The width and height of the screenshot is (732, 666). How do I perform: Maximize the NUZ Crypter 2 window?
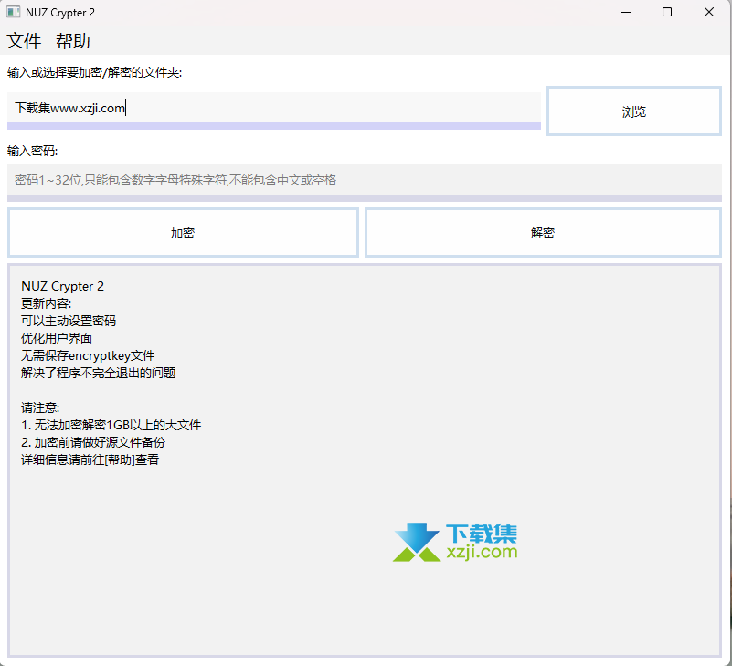coord(667,12)
